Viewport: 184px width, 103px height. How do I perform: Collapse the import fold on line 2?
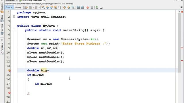point(14,17)
